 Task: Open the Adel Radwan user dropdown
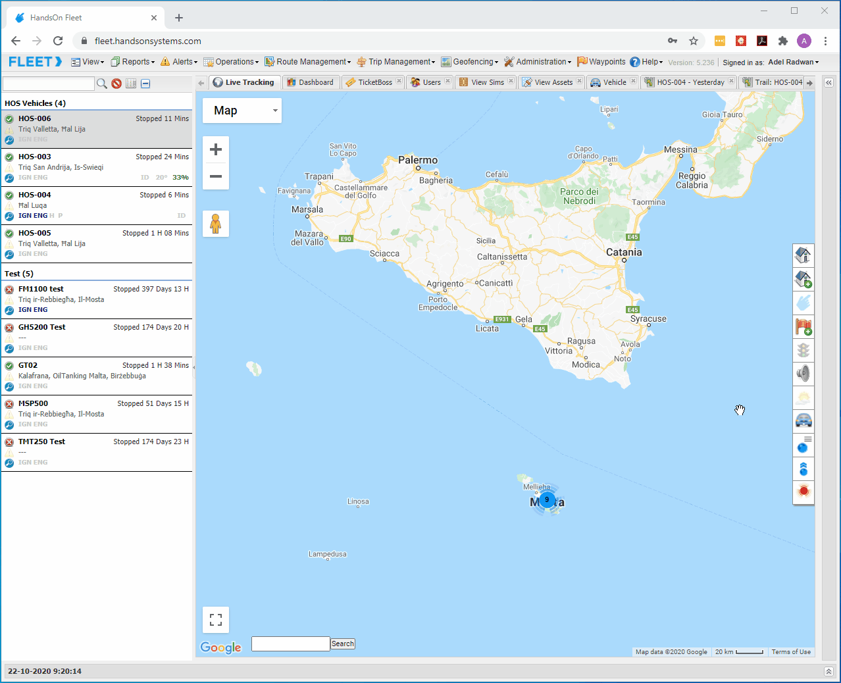[x=794, y=62]
